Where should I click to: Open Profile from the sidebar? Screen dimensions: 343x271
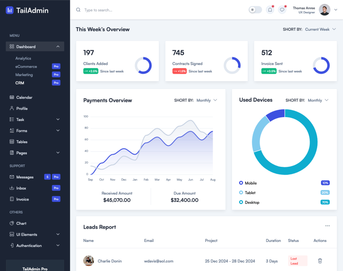tap(21, 108)
